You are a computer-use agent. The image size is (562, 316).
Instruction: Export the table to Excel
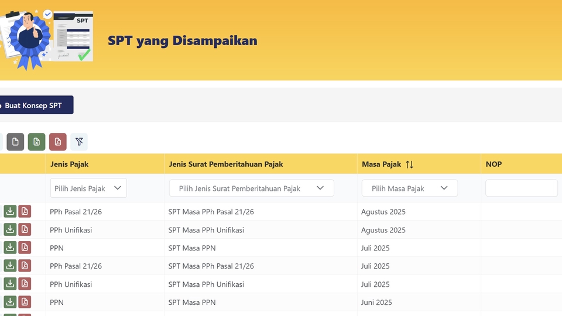(36, 142)
